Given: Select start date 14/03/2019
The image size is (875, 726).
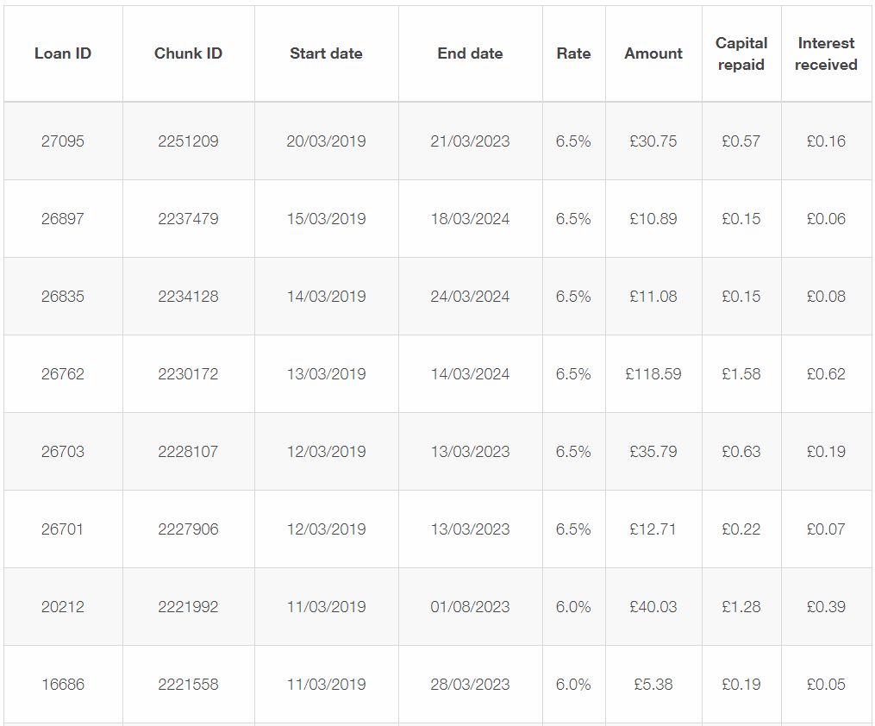Looking at the screenshot, I should tap(326, 297).
